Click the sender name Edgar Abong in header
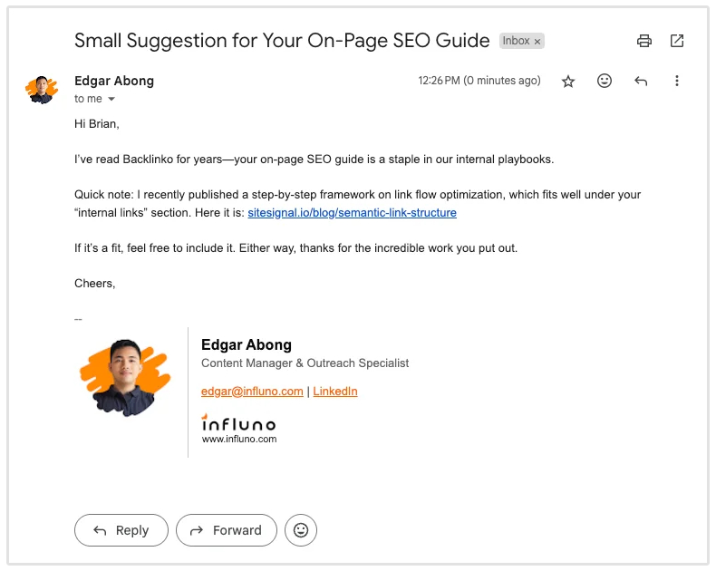This screenshot has width=716, height=571. pos(114,81)
